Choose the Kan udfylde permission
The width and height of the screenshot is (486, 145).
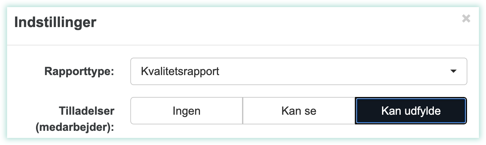[411, 111]
